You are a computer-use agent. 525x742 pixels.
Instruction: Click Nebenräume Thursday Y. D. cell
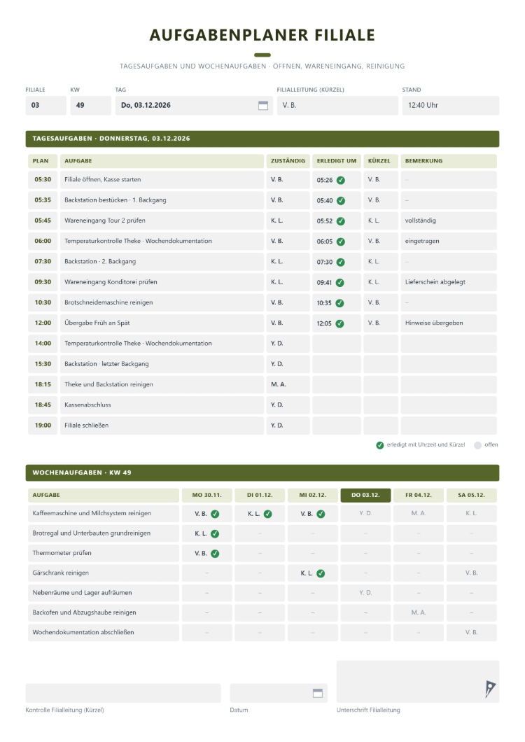pos(365,593)
